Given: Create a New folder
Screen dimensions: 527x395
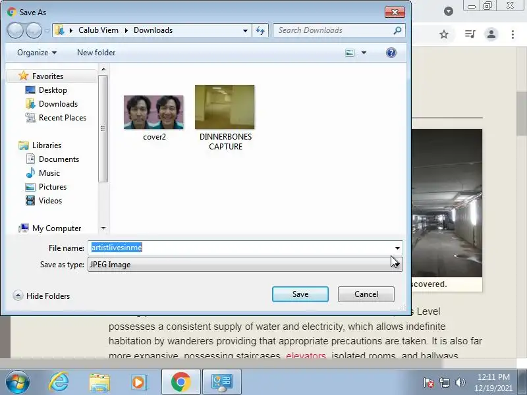Looking at the screenshot, I should tap(96, 53).
